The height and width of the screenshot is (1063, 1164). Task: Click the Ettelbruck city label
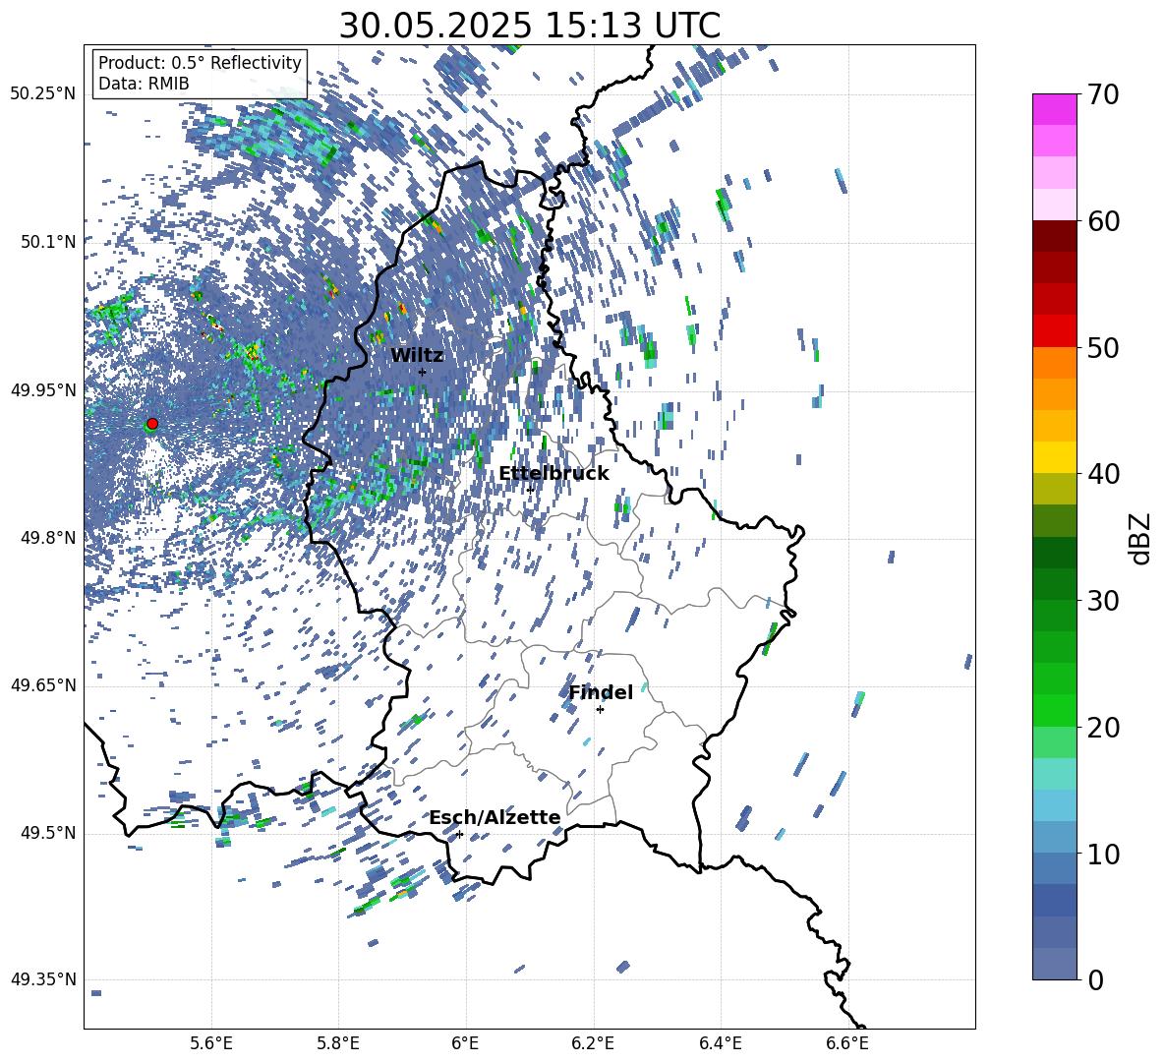[553, 474]
